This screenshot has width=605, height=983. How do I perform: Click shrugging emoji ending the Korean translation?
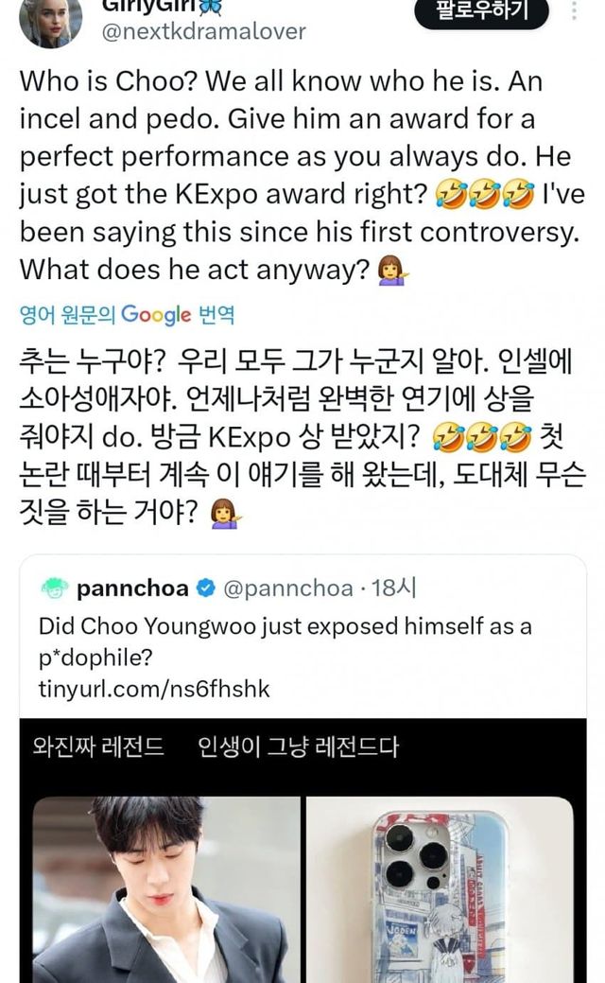point(224,512)
